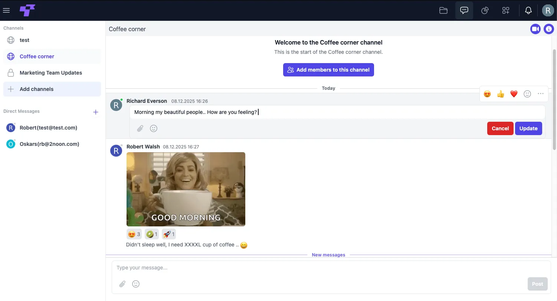This screenshot has height=301, width=557.
Task: Open the user profile avatar
Action: (548, 10)
